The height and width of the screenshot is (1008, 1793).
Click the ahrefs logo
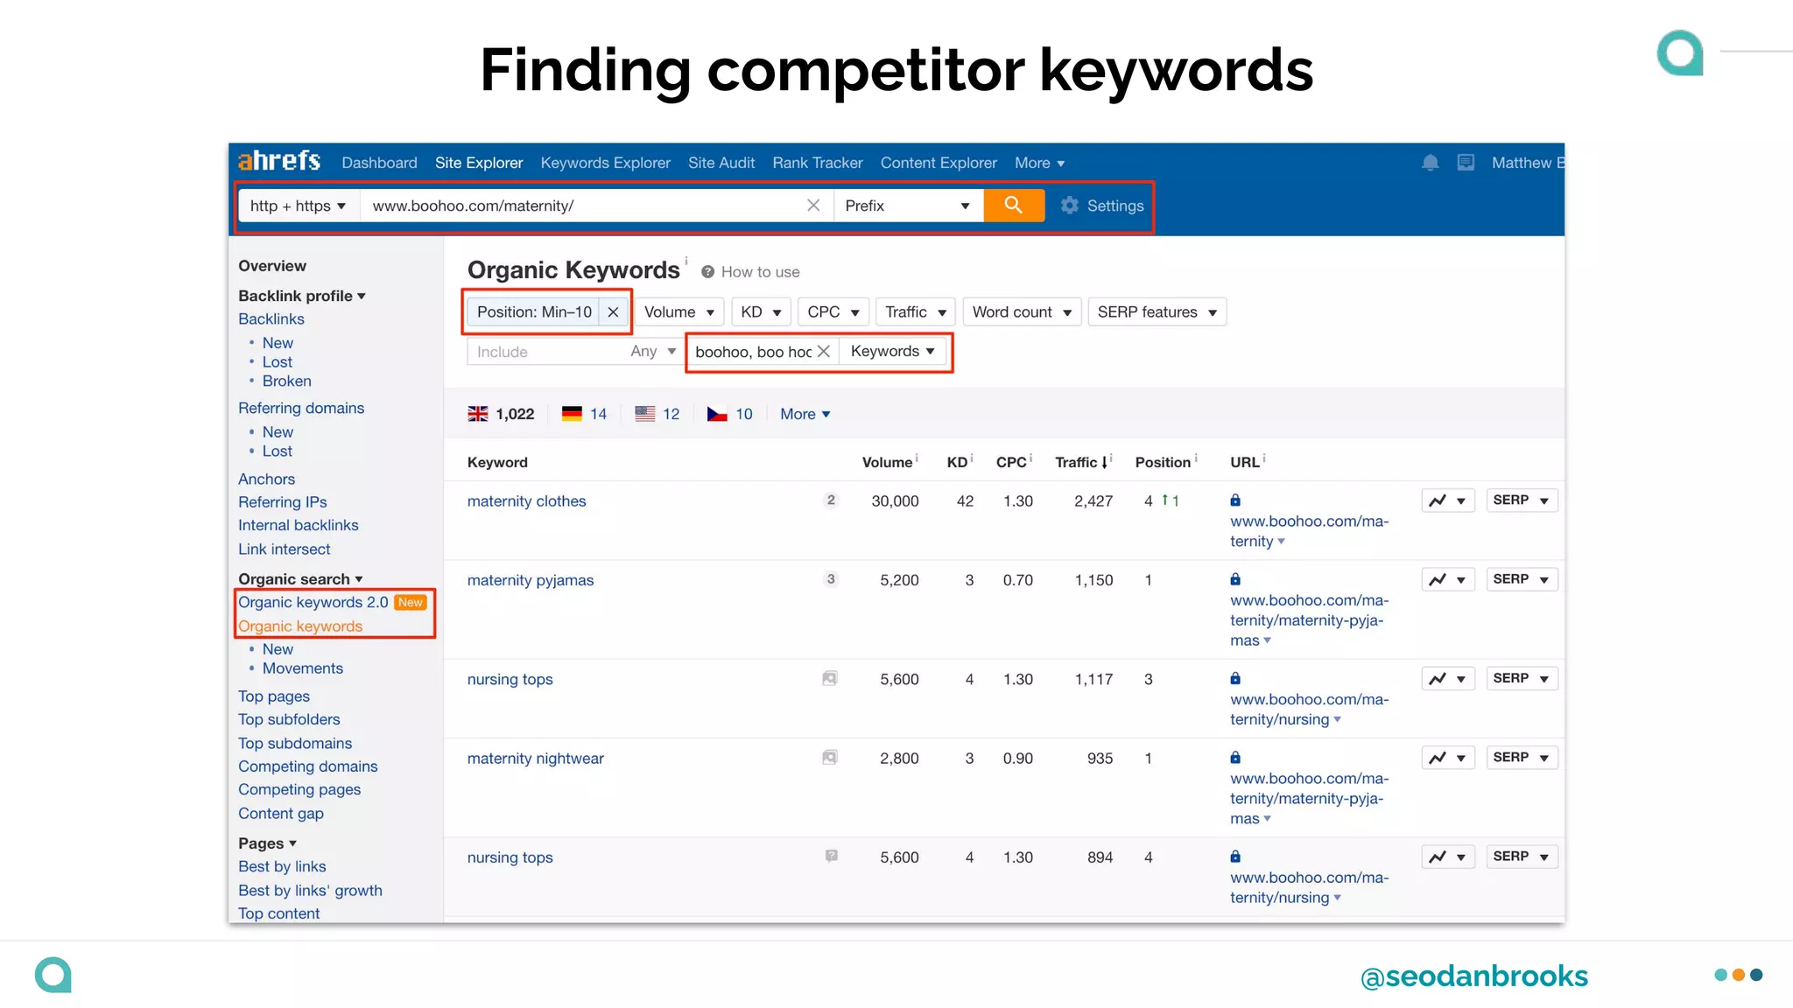[279, 161]
